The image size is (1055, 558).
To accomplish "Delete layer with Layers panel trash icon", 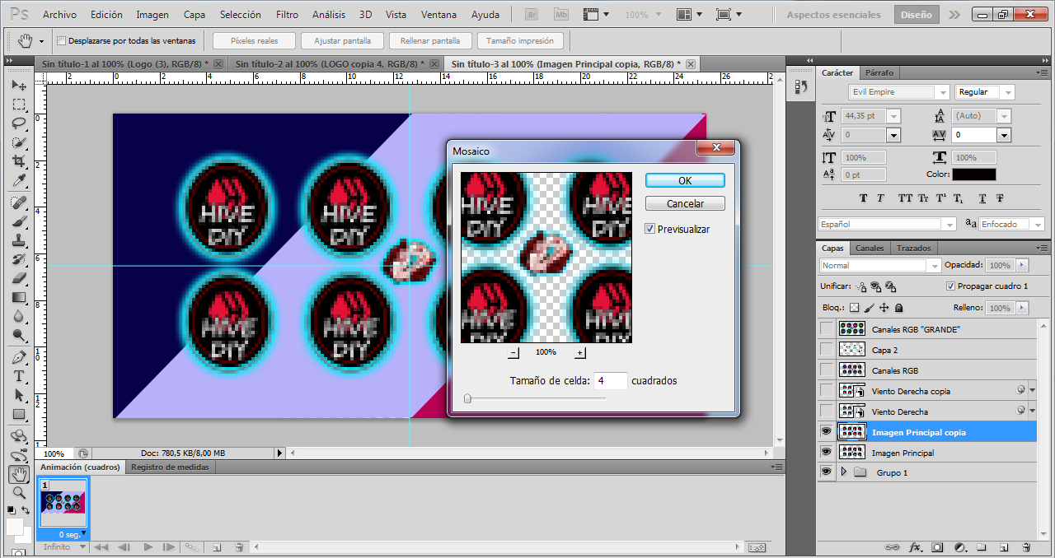I will (x=1026, y=547).
